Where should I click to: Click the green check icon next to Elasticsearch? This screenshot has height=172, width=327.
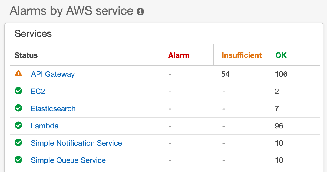coord(18,108)
